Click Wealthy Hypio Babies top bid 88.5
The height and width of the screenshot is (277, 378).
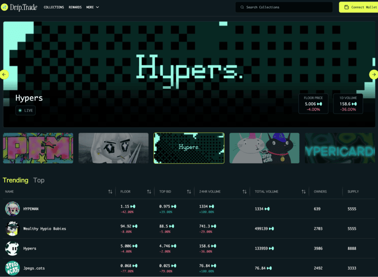(164, 226)
